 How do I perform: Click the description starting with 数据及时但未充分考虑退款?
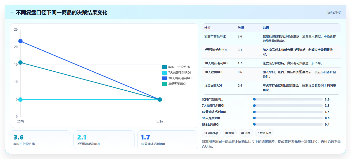pyautogui.click(x=299, y=38)
